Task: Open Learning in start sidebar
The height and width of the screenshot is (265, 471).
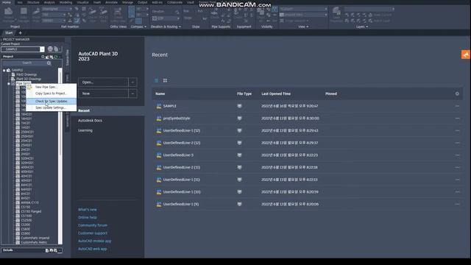Action: (x=85, y=130)
